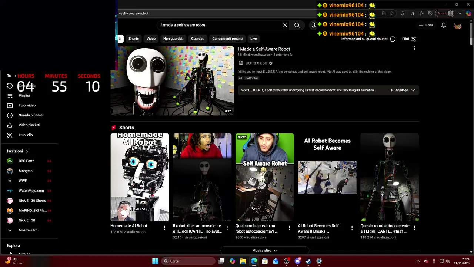Select the Video filter chip
Viewport: 474px width, 267px height.
pos(151,39)
